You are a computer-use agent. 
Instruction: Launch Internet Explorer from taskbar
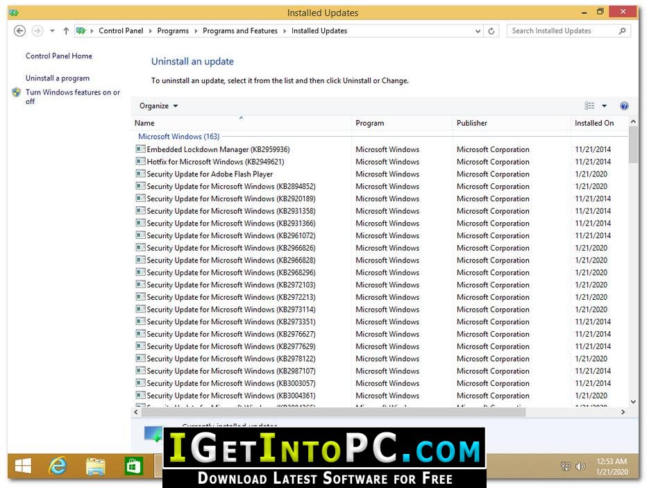click(x=58, y=466)
